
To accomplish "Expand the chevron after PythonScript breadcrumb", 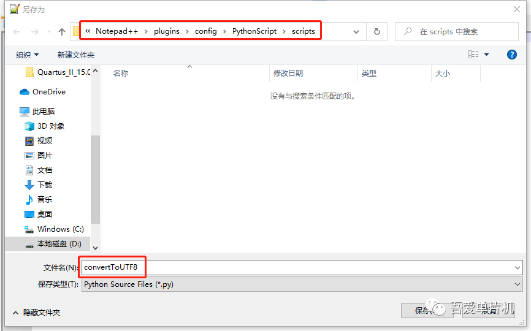I will [284, 31].
